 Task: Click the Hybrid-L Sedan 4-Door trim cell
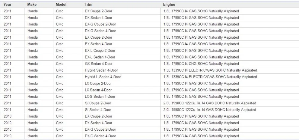click(x=121, y=77)
